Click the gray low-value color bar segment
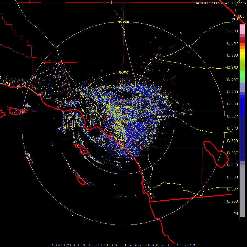This screenshot has height=247, width=247. pyautogui.click(x=242, y=191)
